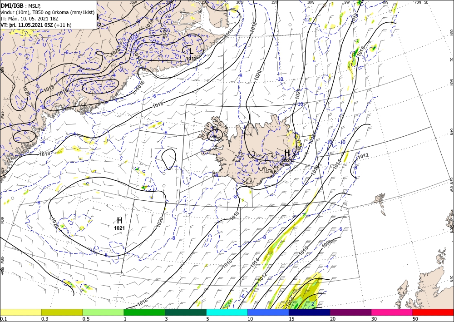This screenshot has width=454, height=322.
Task: Select the legend scale value 0.5
Action: pos(86,319)
